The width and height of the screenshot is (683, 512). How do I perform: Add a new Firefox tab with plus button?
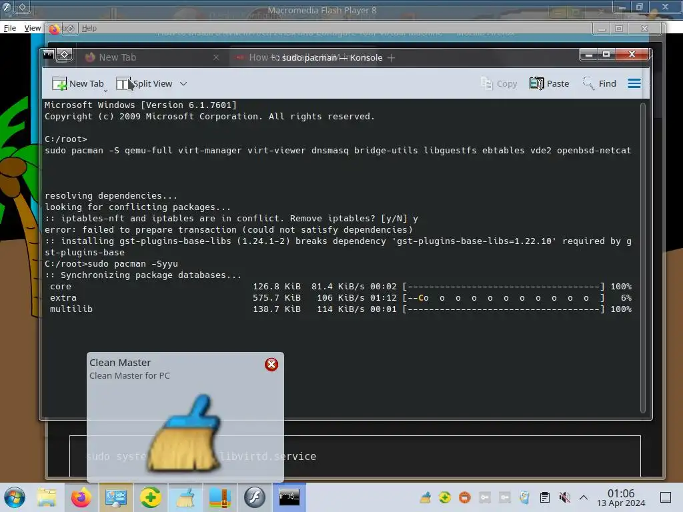(x=391, y=57)
